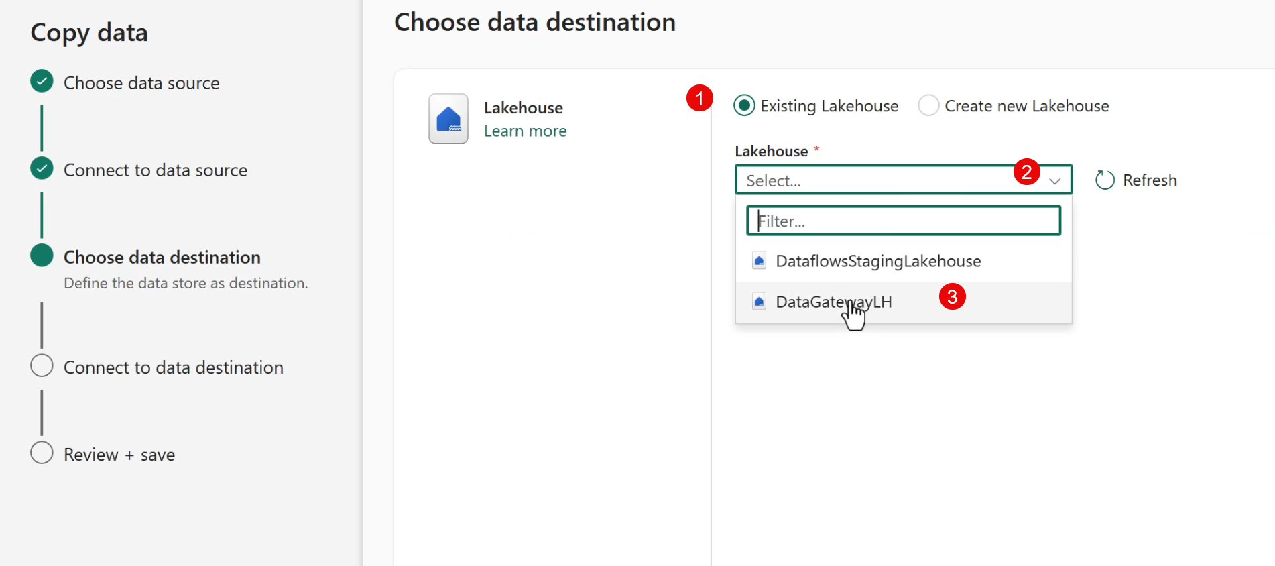Image resolution: width=1275 pixels, height=566 pixels.
Task: Click the Review + save step circle
Action: 42,453
